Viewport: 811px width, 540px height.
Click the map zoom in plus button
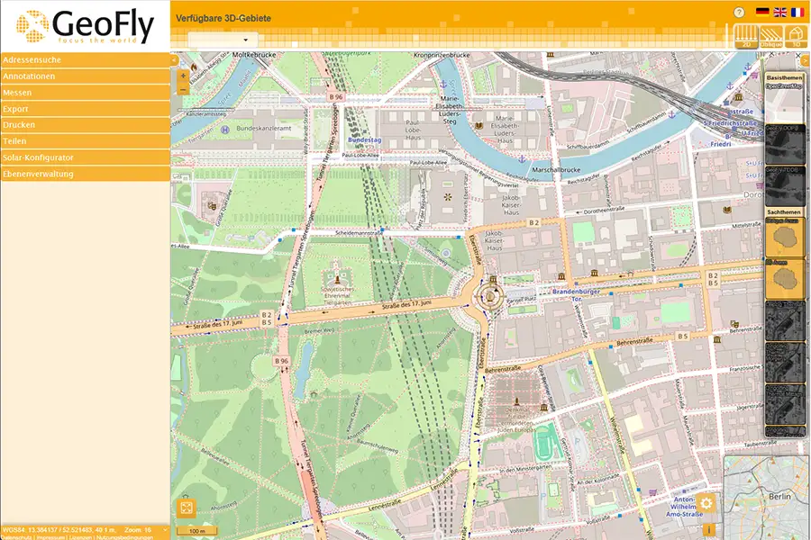click(184, 77)
